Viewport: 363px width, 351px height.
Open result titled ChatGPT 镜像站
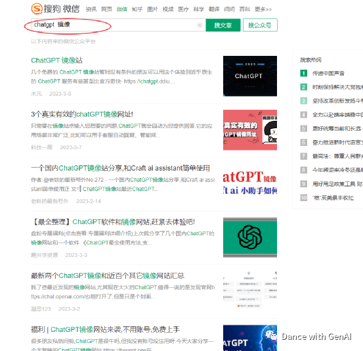click(x=56, y=60)
